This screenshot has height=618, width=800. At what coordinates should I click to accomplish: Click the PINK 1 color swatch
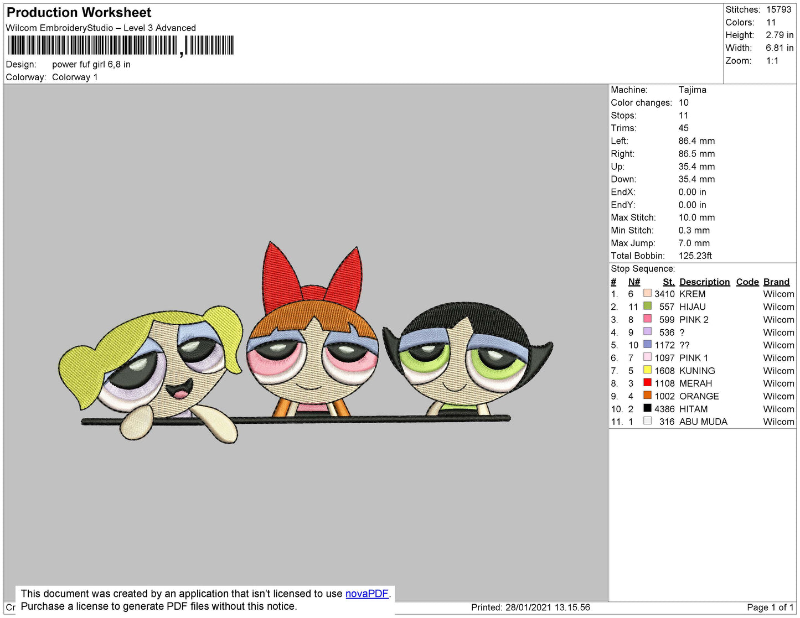[x=647, y=356]
